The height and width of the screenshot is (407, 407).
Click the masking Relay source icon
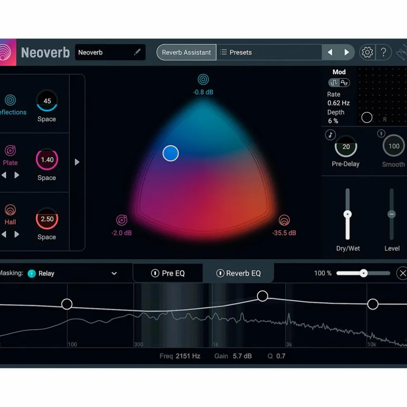point(32,273)
